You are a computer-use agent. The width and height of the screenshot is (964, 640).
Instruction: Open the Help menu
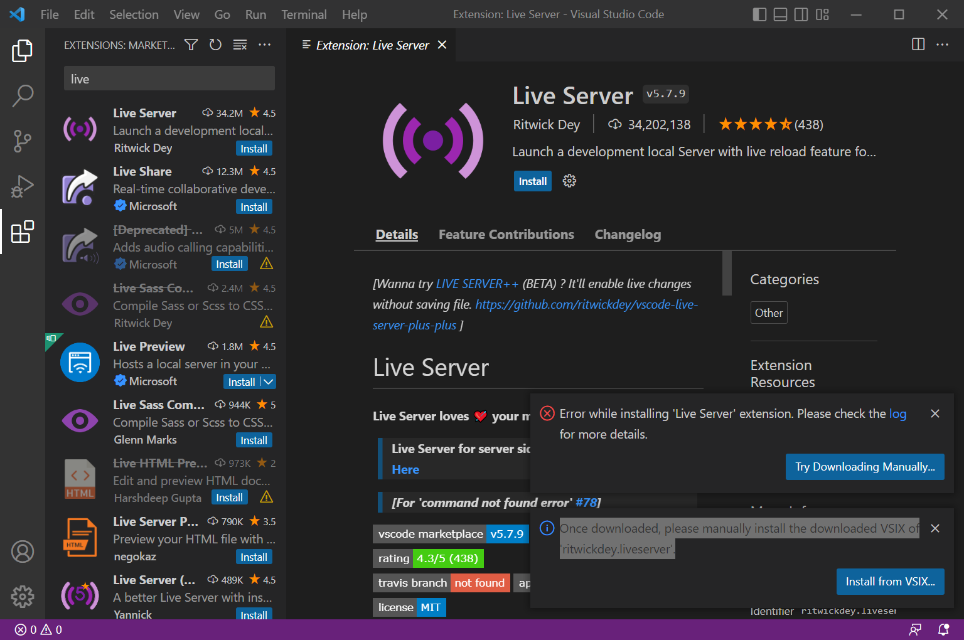click(355, 14)
